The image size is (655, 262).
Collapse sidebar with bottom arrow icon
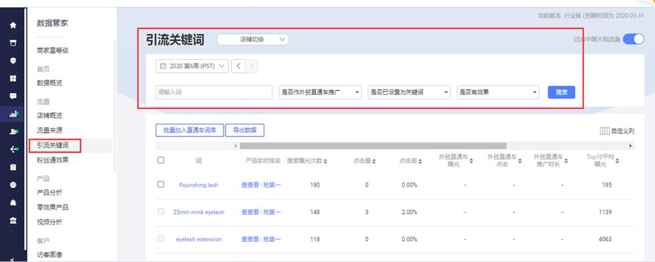coord(13,259)
